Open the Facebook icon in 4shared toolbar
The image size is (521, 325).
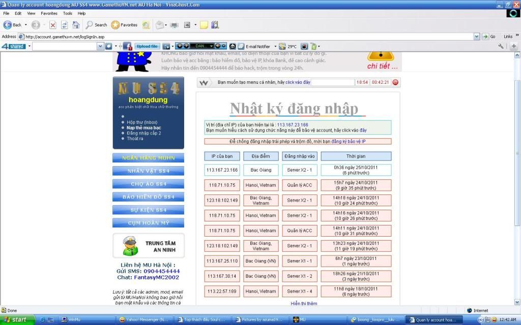tap(128, 46)
